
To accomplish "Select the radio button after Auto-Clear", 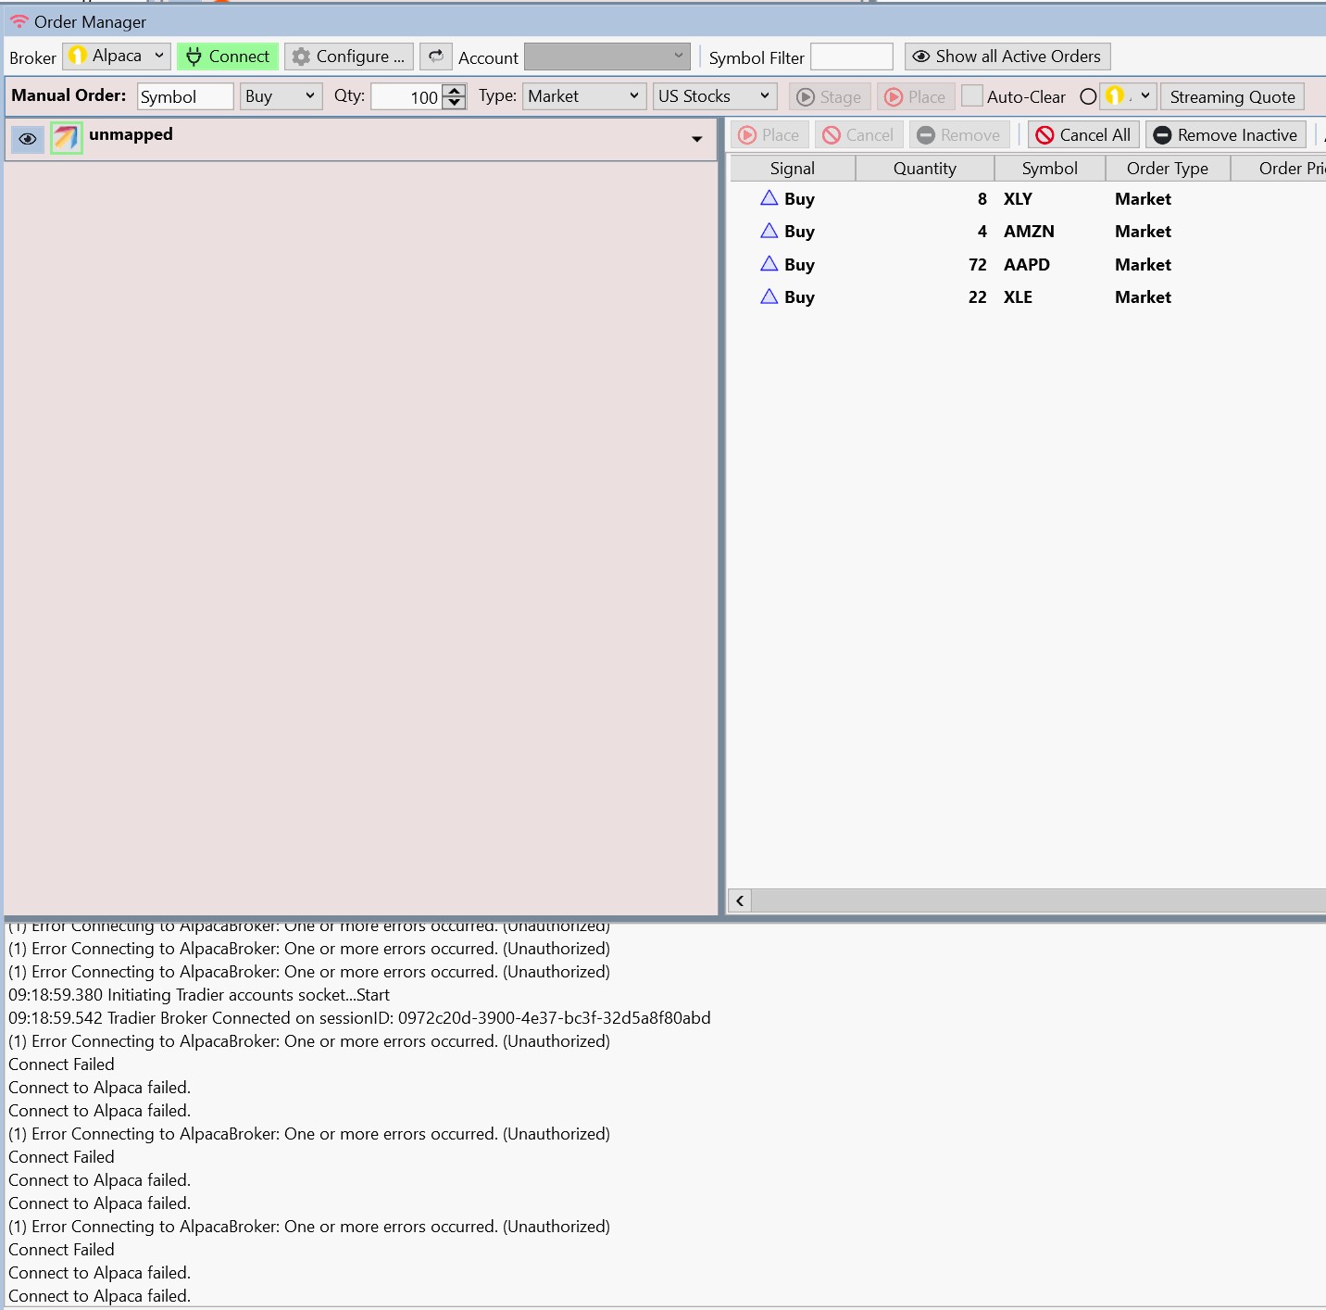I will pyautogui.click(x=1088, y=96).
